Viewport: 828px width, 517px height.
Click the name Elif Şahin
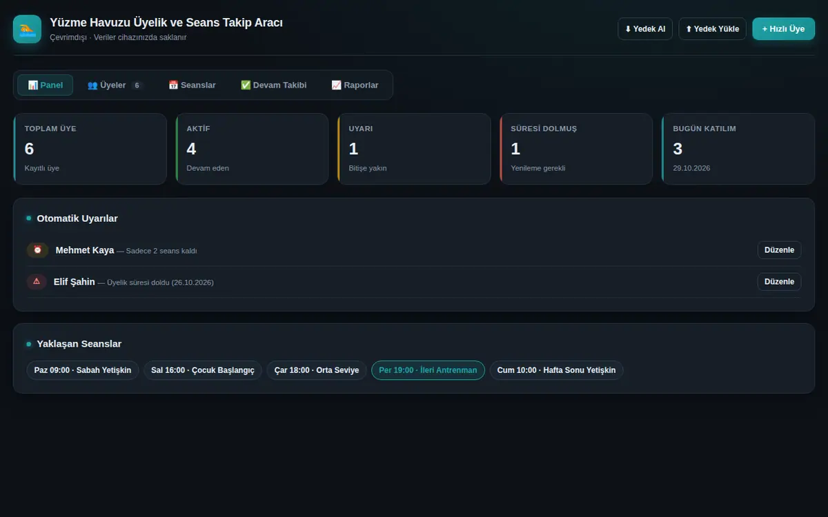coord(75,282)
